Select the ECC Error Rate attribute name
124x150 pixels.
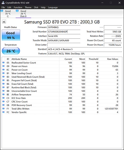(19, 98)
